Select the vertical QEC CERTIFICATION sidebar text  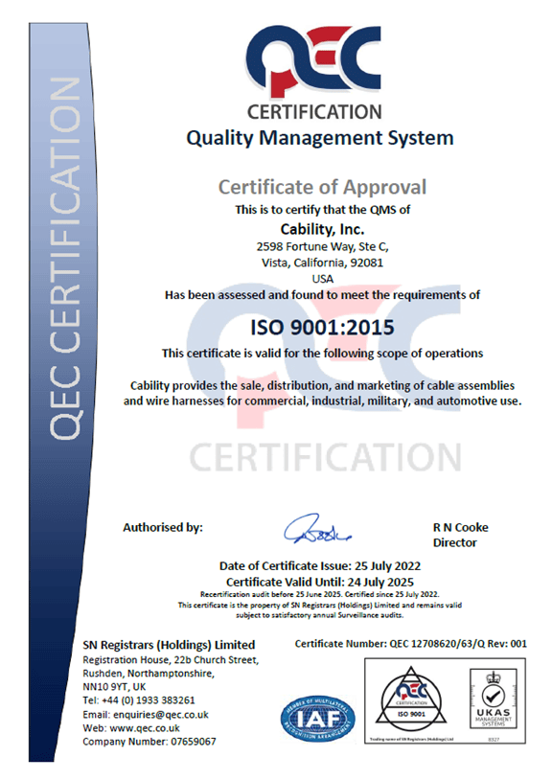(x=64, y=259)
